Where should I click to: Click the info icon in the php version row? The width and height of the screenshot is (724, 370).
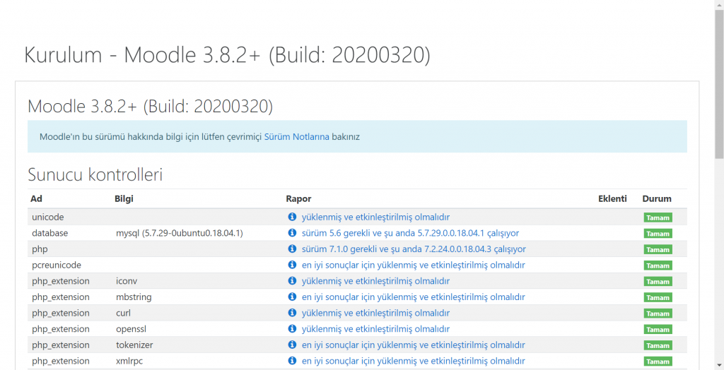click(x=292, y=249)
